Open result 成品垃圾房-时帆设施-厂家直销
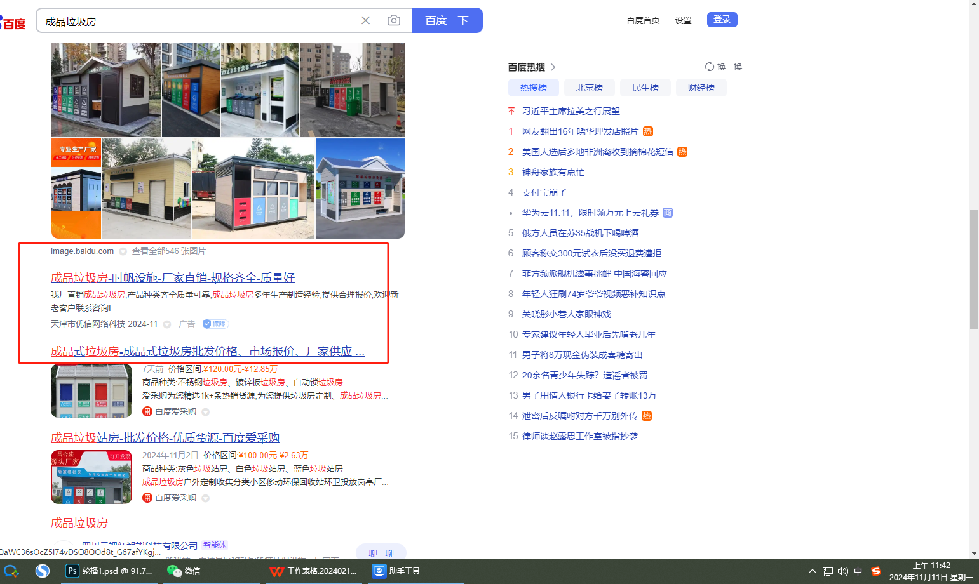 (x=173, y=277)
